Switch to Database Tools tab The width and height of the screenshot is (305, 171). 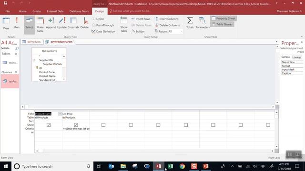pos(79,11)
